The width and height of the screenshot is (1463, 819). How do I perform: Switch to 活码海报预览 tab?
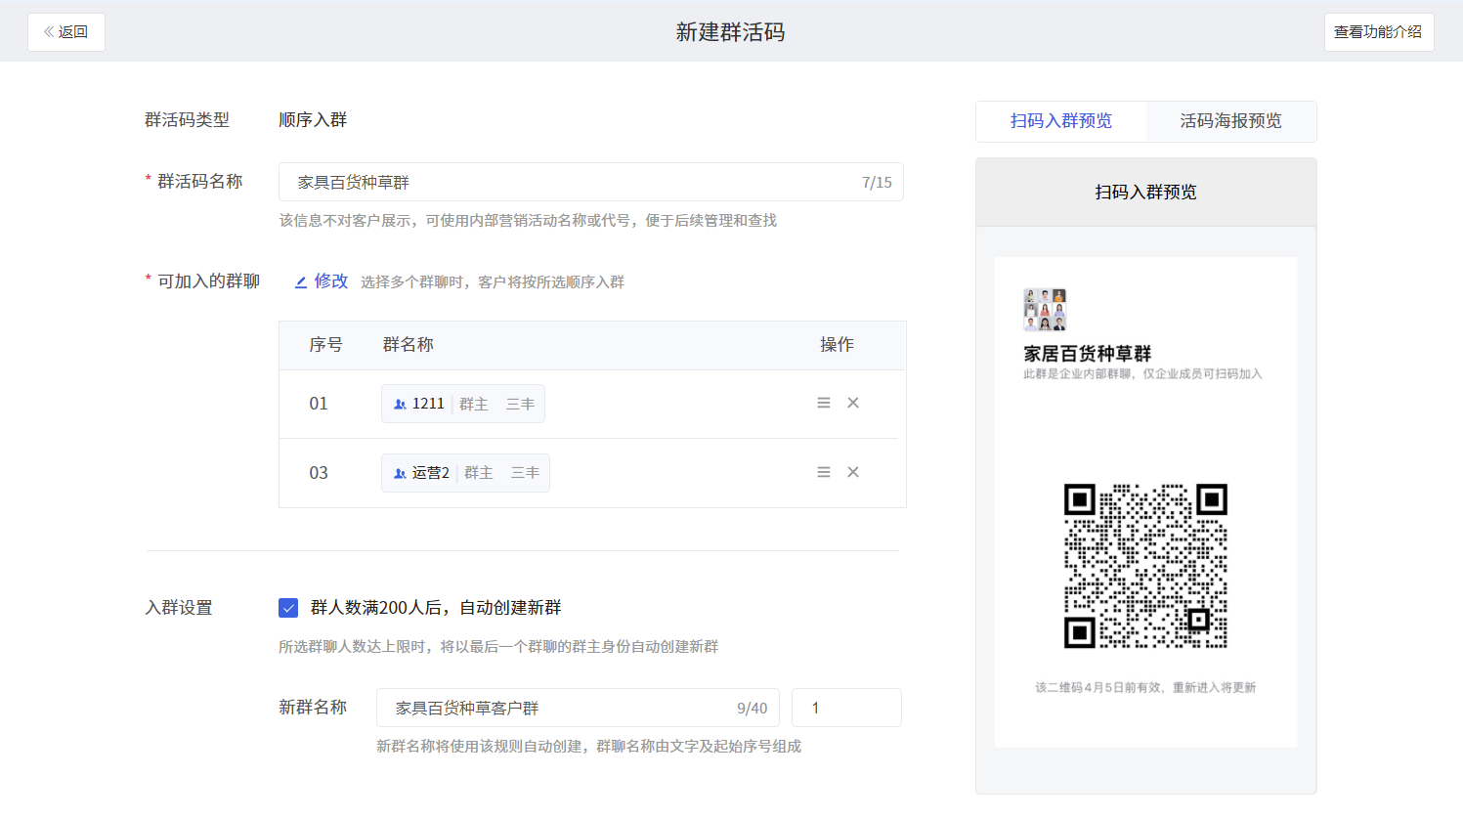(1230, 121)
